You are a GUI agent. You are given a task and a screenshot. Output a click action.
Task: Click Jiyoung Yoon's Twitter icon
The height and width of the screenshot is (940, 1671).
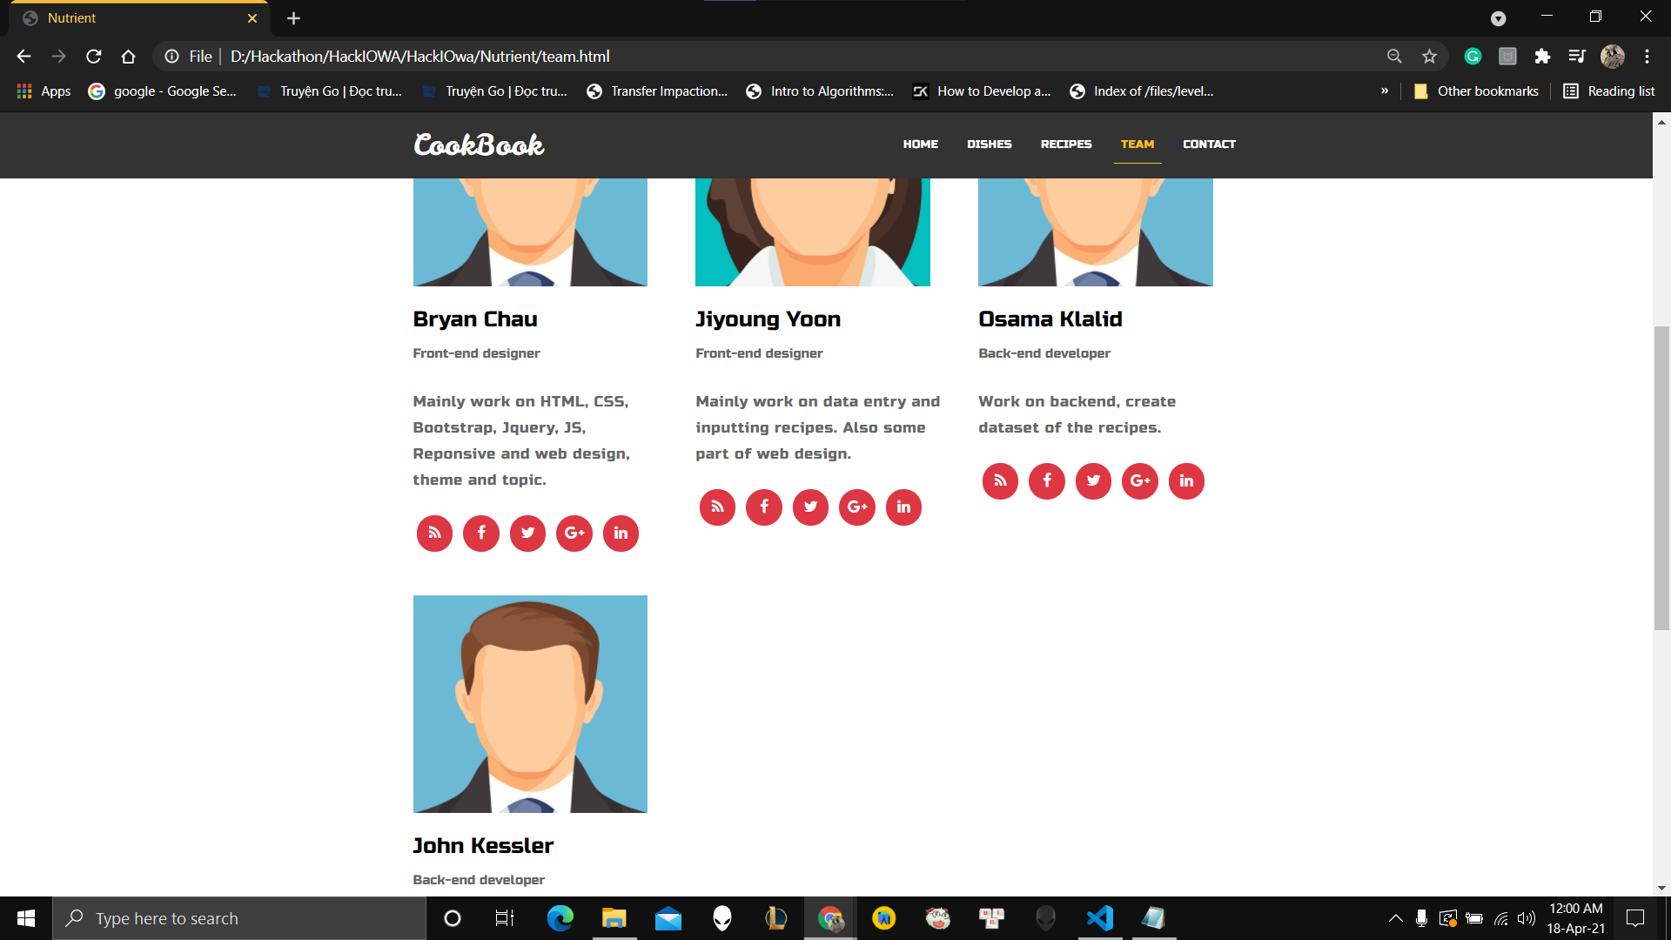810,507
